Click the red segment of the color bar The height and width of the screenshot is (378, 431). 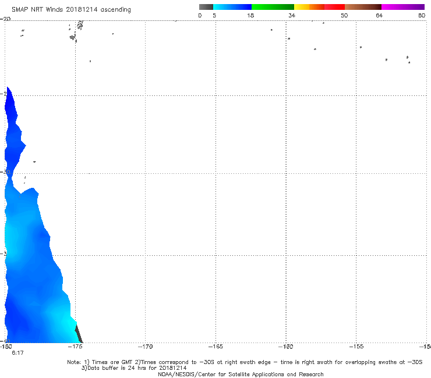coord(334,7)
